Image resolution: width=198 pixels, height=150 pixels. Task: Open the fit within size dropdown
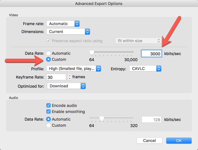coord(138,41)
